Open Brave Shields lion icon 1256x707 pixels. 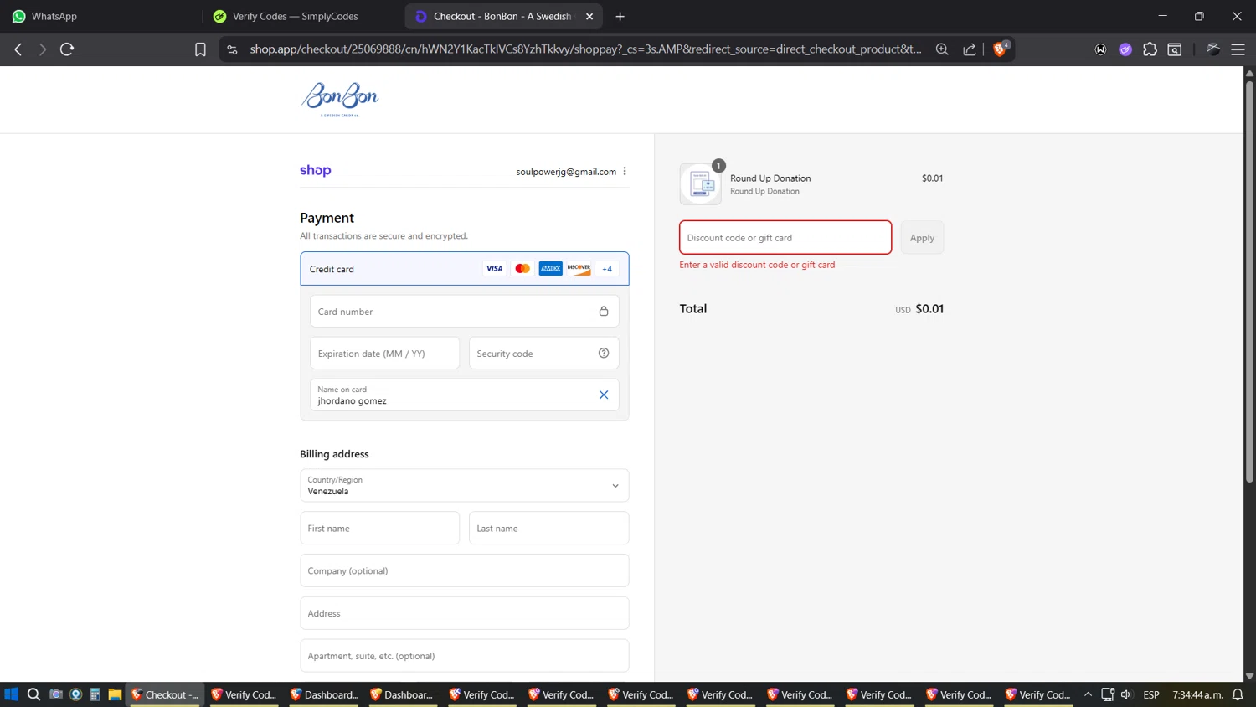coord(1000,49)
